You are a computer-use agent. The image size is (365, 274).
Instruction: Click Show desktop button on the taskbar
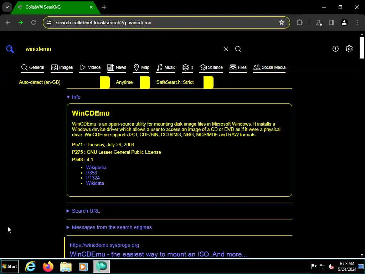[361, 266]
